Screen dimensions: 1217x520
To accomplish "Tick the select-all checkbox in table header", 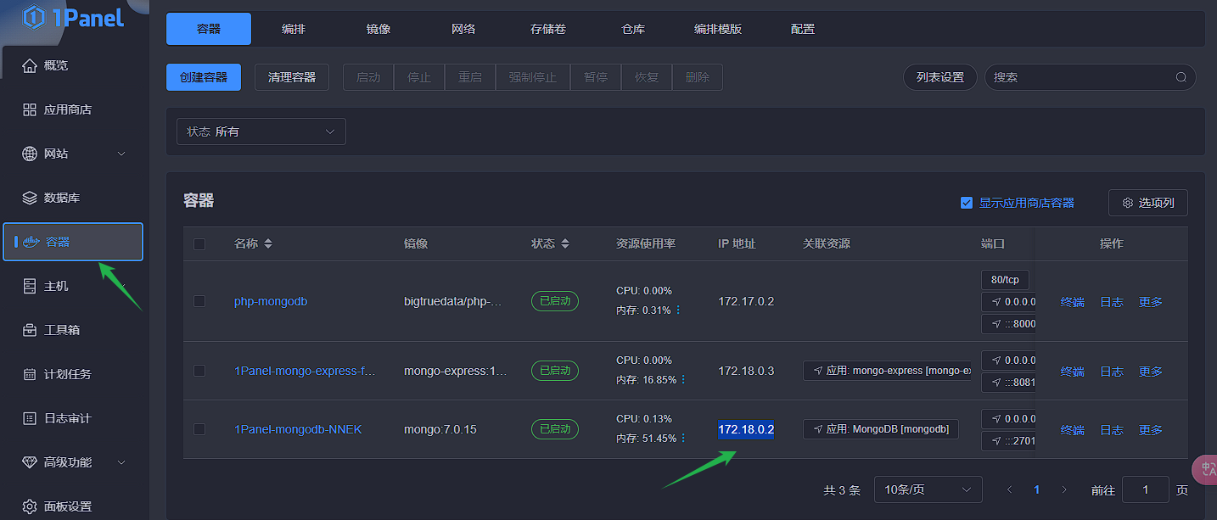I will click(199, 244).
